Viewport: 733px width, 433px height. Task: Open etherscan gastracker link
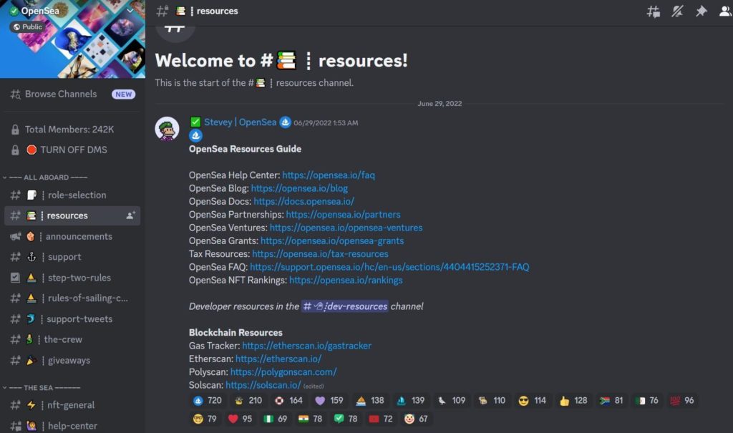(306, 346)
